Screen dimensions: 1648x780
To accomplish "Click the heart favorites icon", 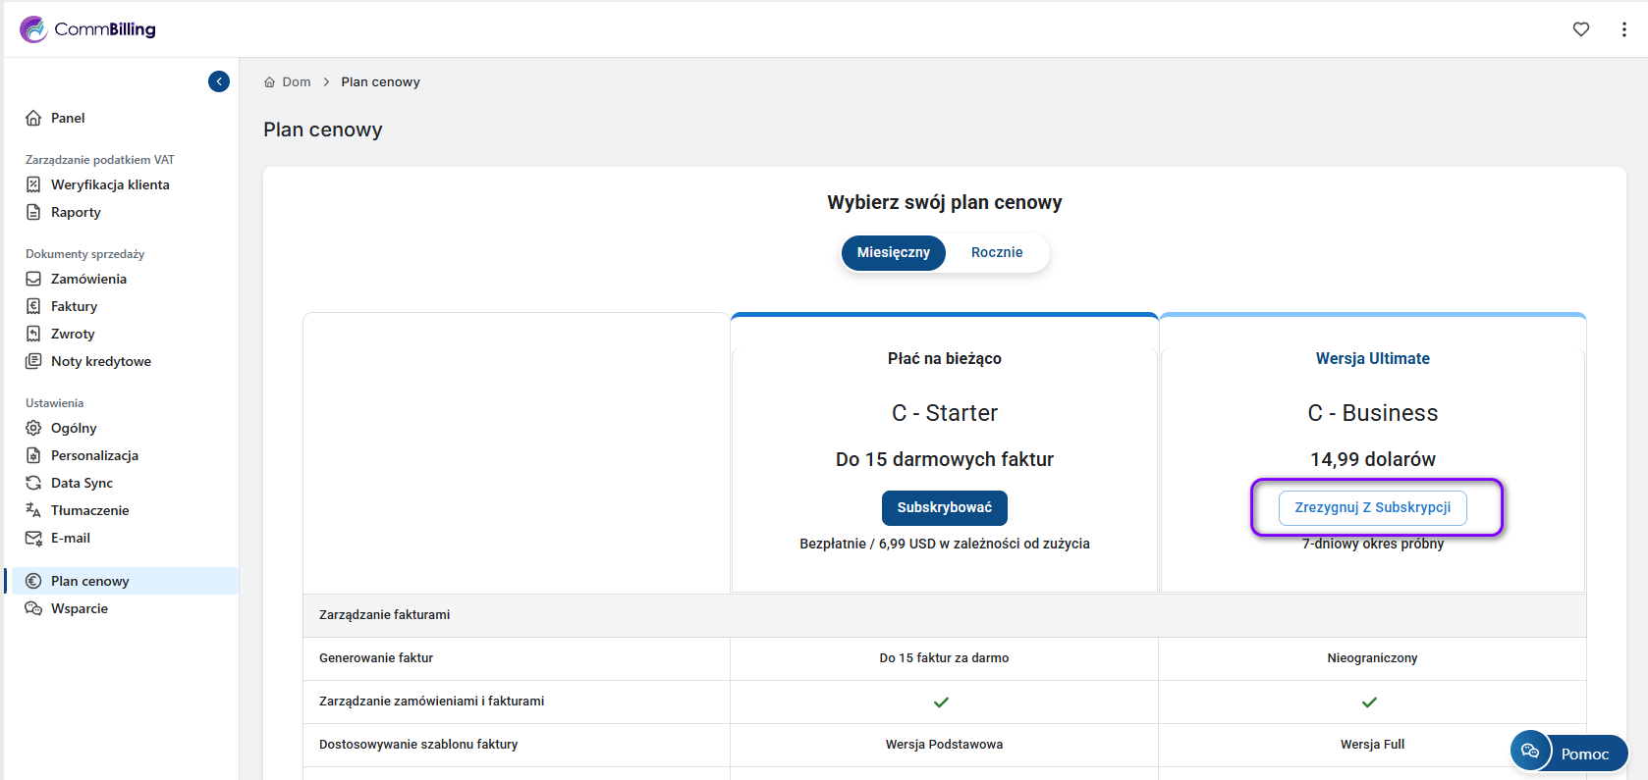I will pos(1580,29).
